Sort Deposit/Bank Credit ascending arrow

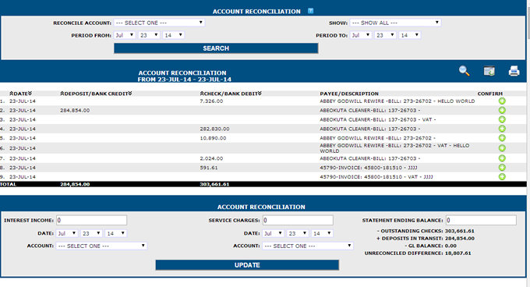[62, 94]
